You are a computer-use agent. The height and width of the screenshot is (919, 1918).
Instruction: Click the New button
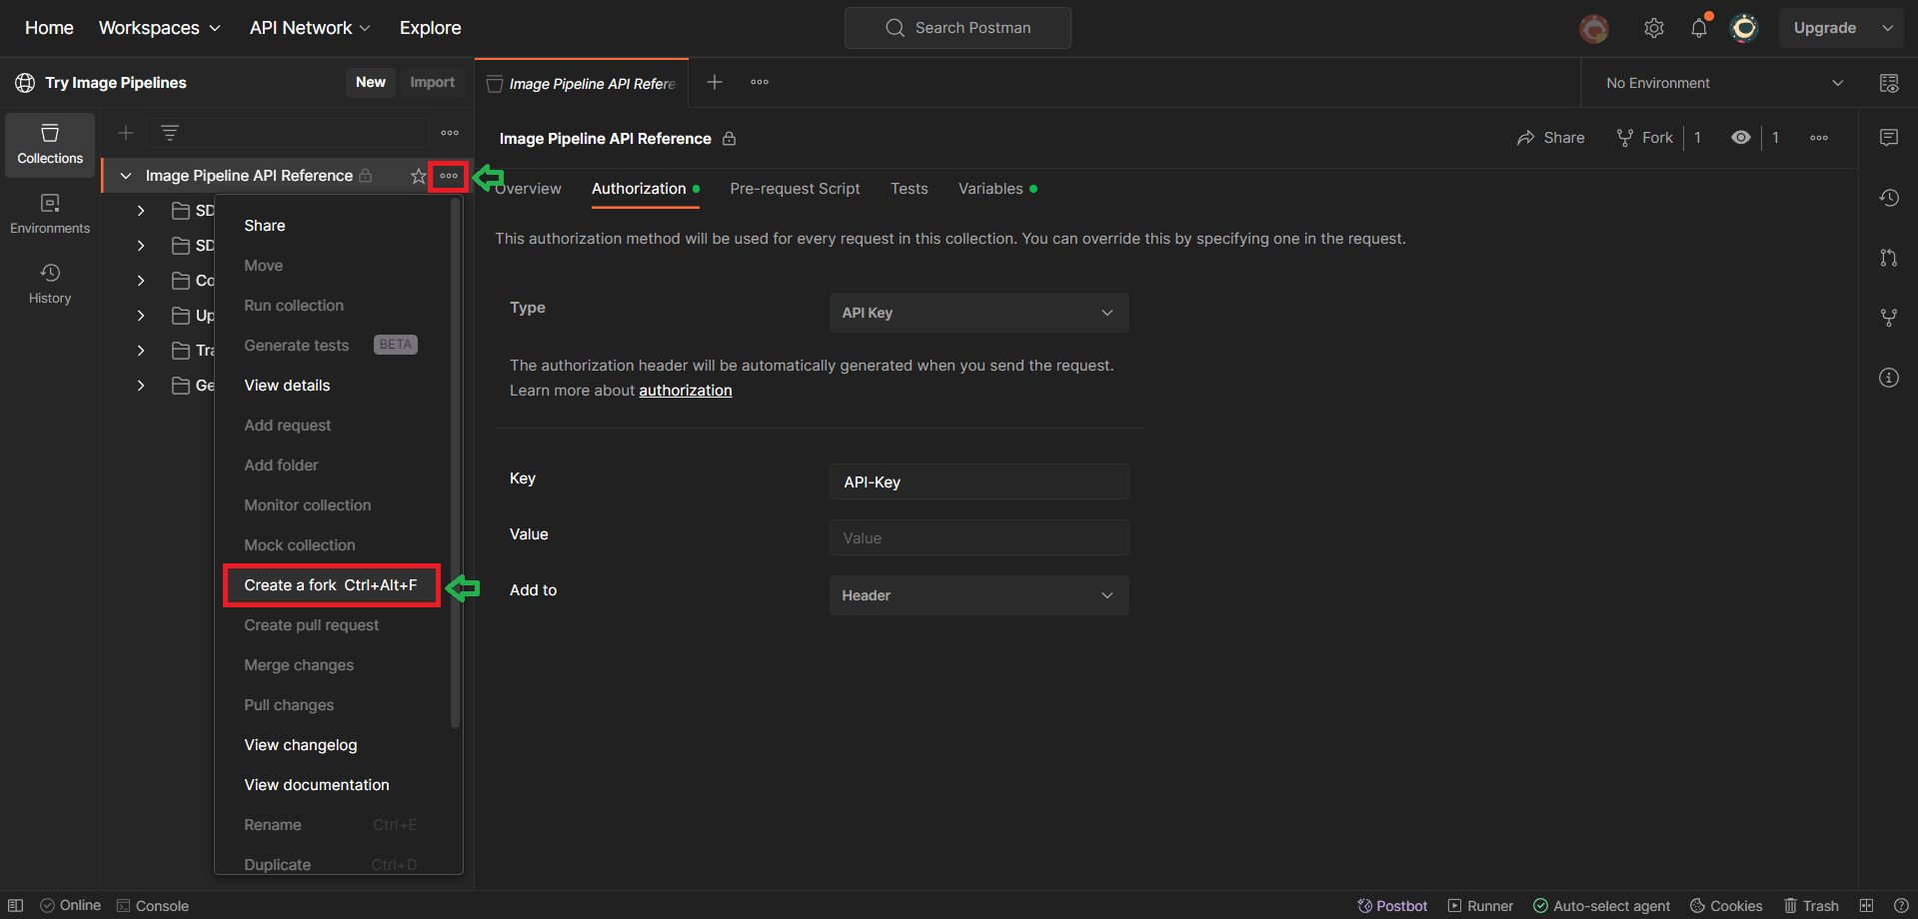point(371,82)
